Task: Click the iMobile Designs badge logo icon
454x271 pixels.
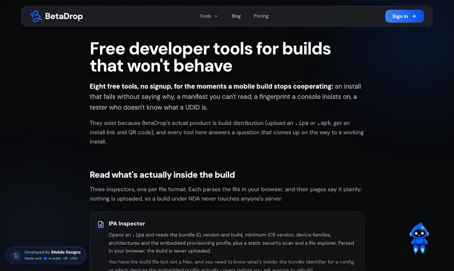Action: 16,255
